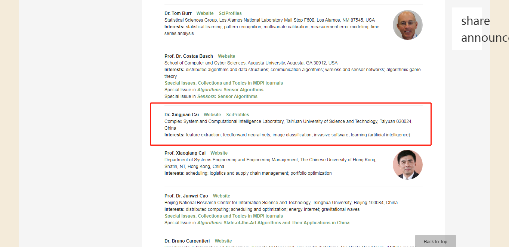Click the name Dr. Bruno Carpentieri

187,241
